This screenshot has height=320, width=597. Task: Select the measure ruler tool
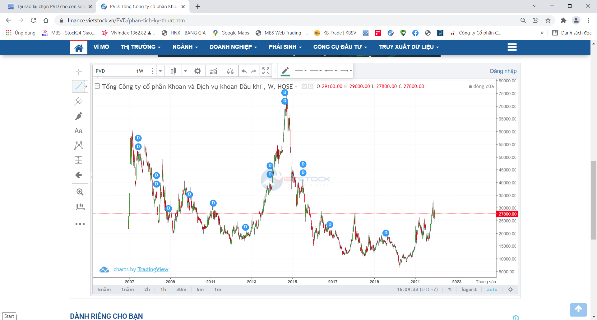coord(80,207)
